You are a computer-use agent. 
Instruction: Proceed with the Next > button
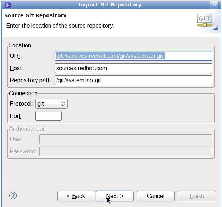point(115,196)
